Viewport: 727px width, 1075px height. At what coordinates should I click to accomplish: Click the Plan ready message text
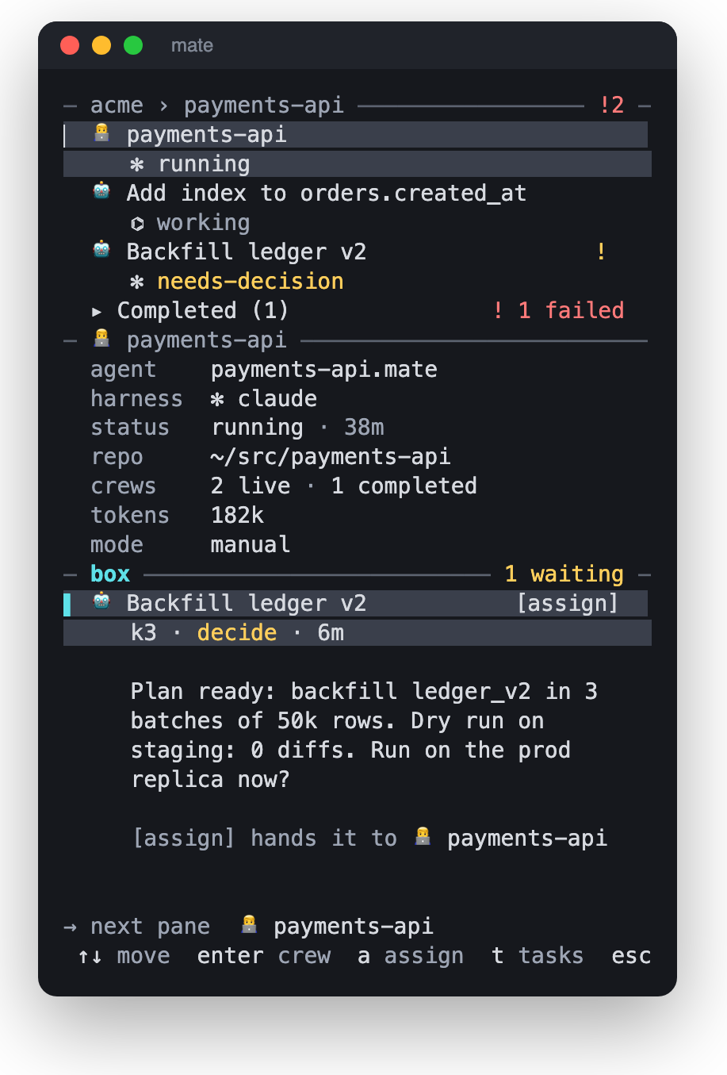click(x=364, y=735)
